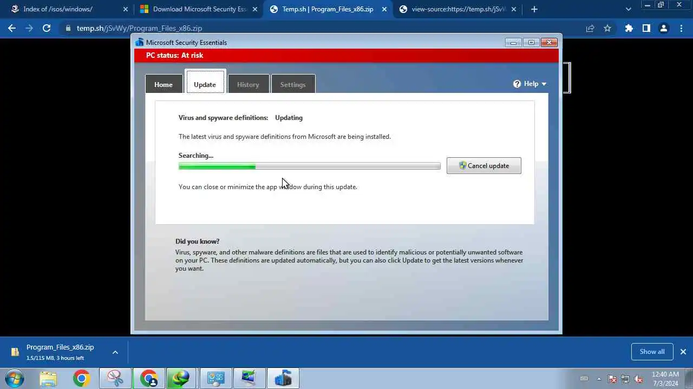Viewport: 693px width, 389px height.
Task: Click 'Did you know?' heading text
Action: [197, 242]
